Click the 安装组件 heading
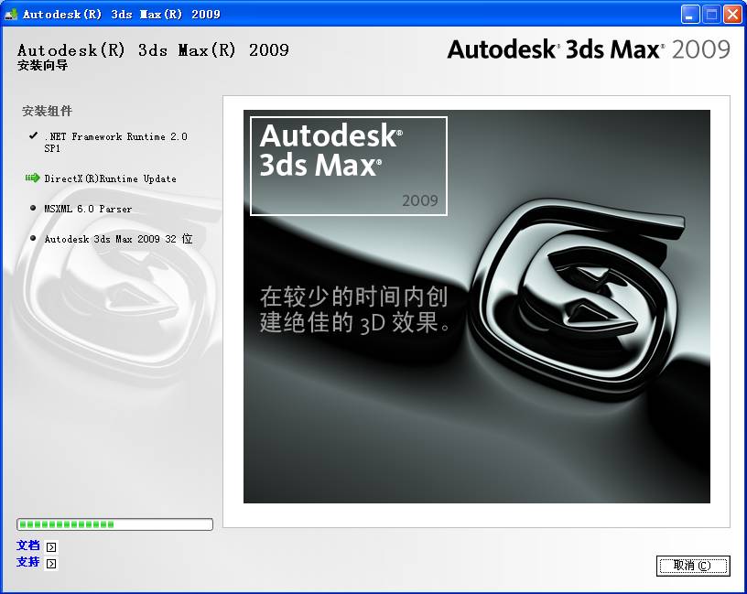The height and width of the screenshot is (594, 747). (48, 111)
